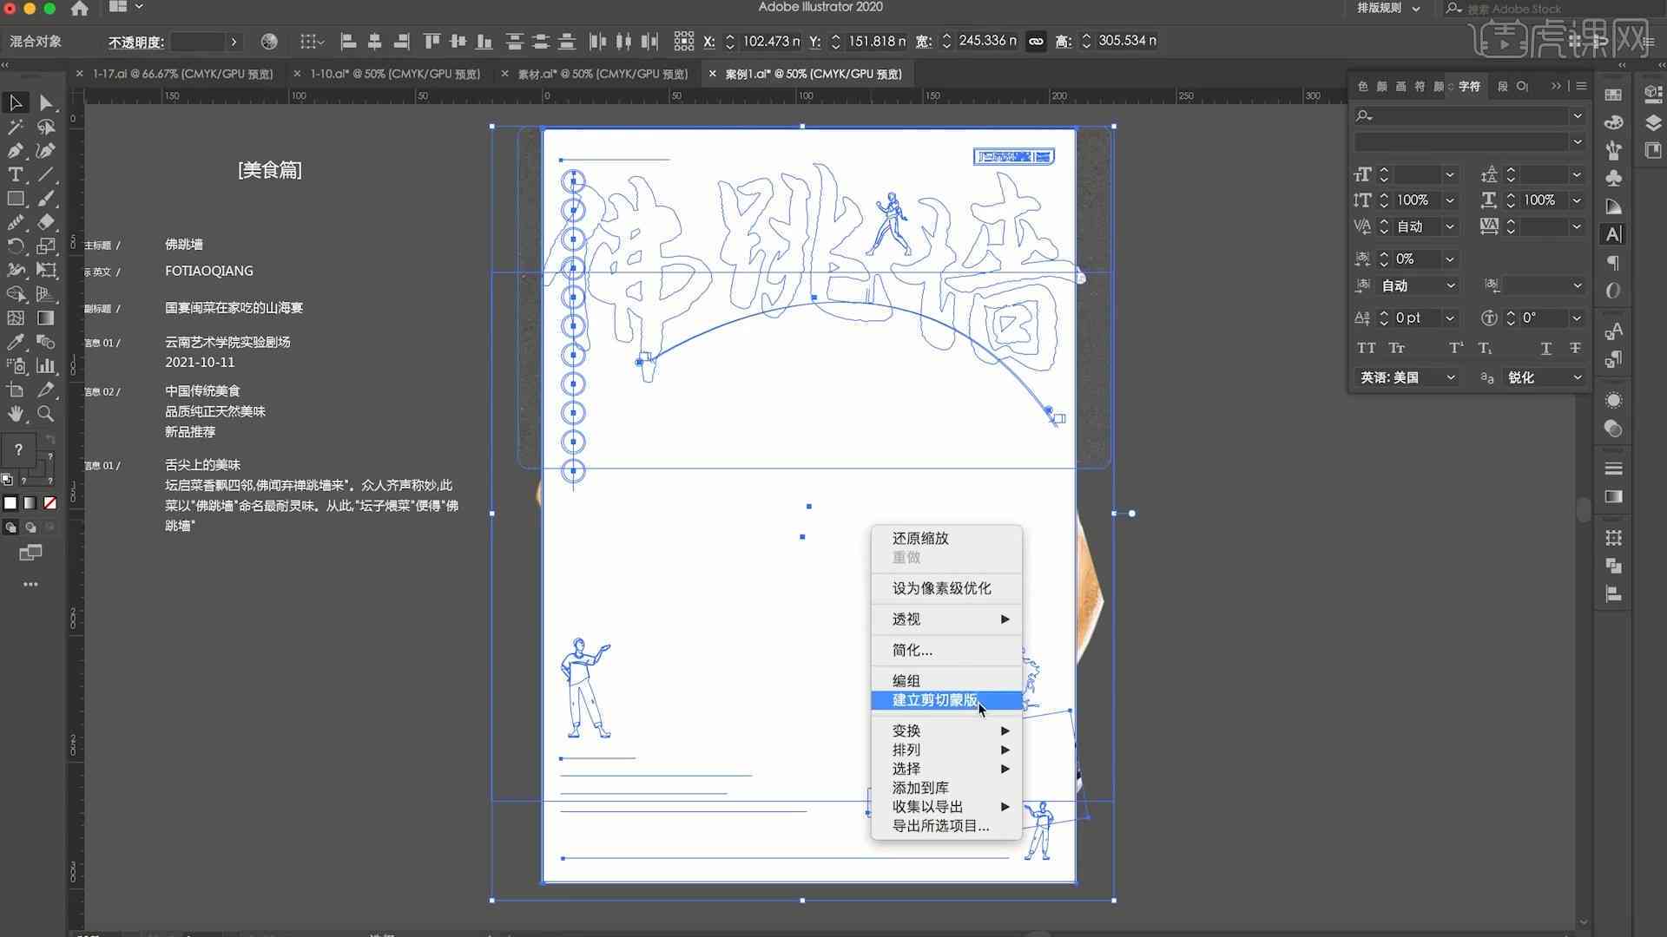Select the Direct Selection tool
The image size is (1667, 937).
[x=46, y=102]
